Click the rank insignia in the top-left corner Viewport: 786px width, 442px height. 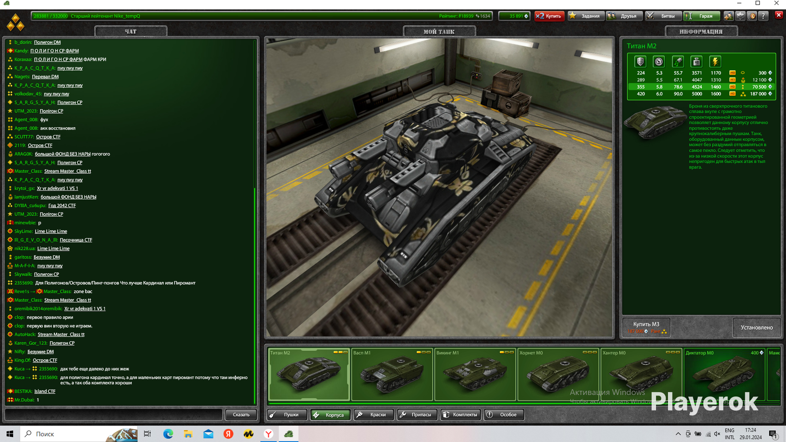click(15, 22)
